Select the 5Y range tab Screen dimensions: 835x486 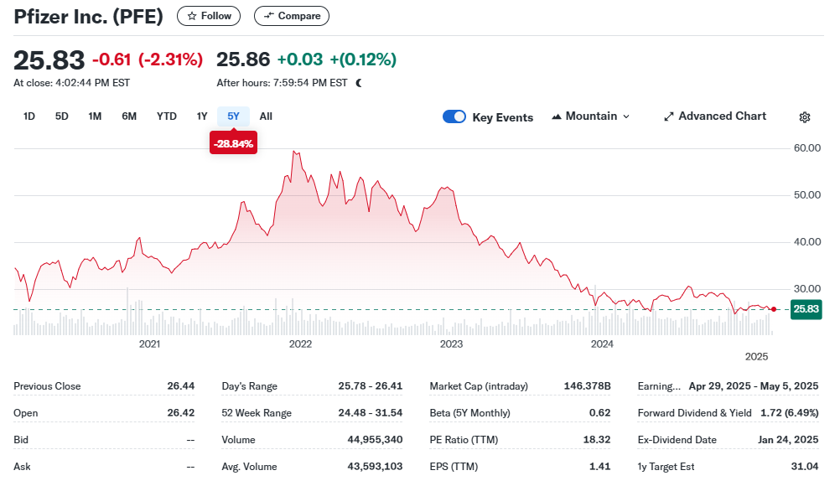[233, 116]
